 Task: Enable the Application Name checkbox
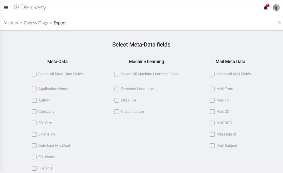click(x=34, y=89)
